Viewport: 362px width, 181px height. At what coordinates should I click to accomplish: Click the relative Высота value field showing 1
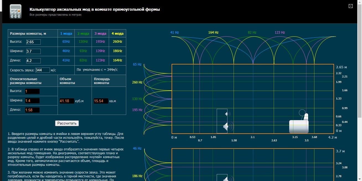pyautogui.click(x=32, y=91)
